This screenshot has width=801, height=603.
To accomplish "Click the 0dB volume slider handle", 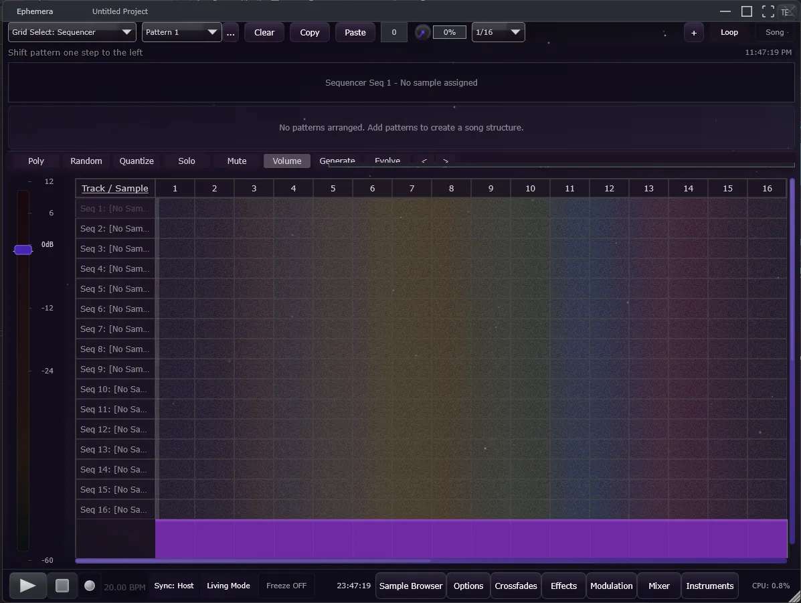I will pyautogui.click(x=23, y=250).
